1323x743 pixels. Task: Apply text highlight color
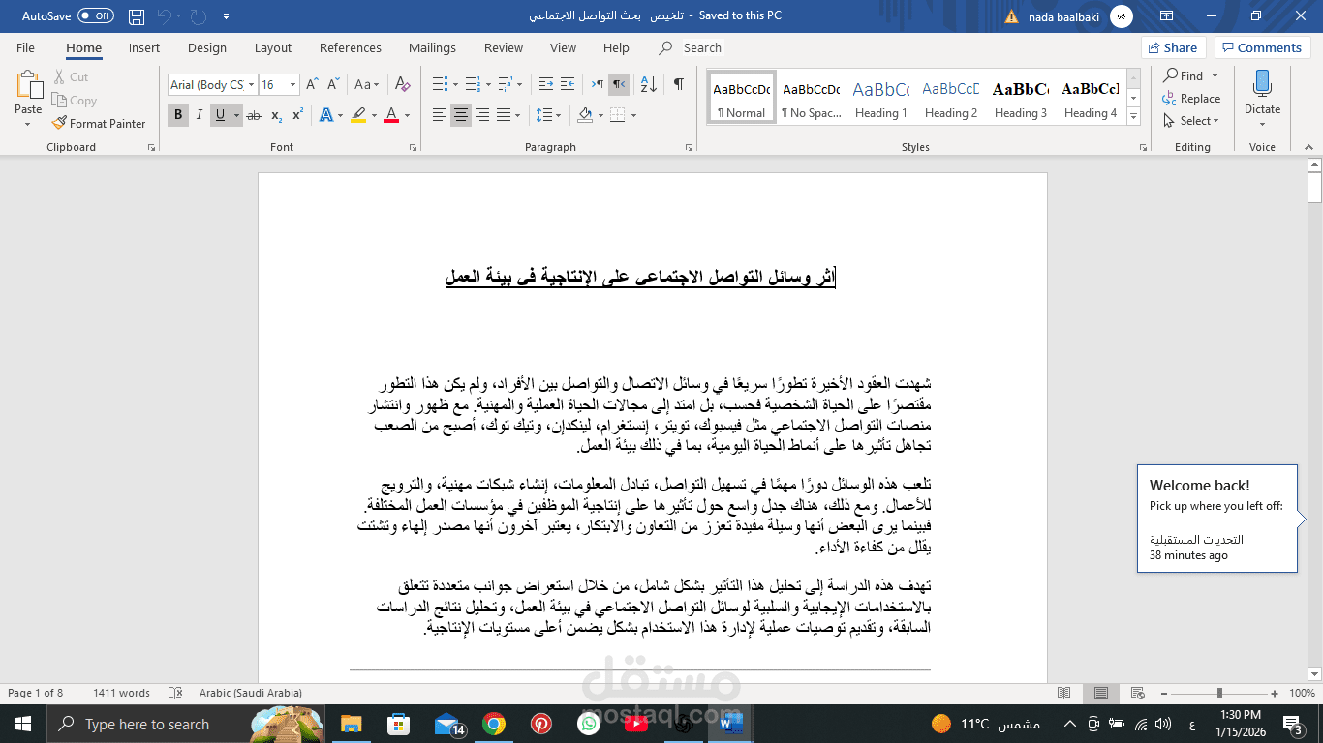[x=356, y=115]
